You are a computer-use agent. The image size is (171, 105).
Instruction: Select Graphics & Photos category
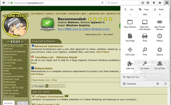pos(15,76)
